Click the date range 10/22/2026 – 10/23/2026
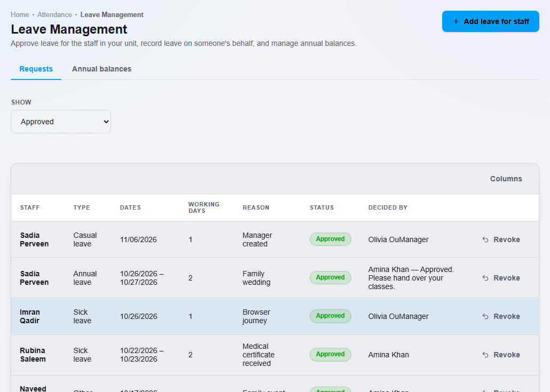The image size is (550, 392). click(x=142, y=355)
